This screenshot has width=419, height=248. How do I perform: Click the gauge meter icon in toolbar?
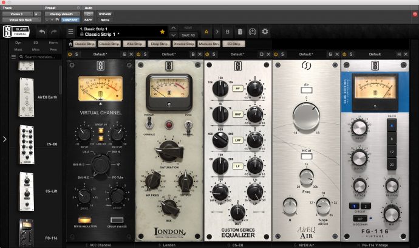(x=252, y=32)
